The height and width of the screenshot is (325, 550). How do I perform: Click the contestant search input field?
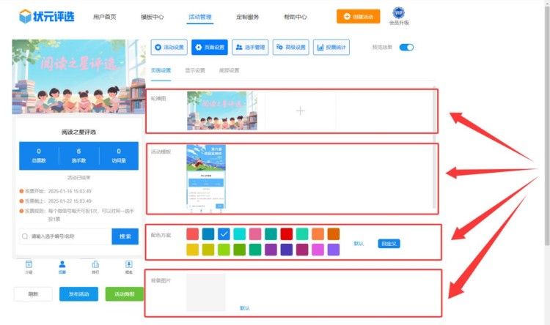click(66, 236)
